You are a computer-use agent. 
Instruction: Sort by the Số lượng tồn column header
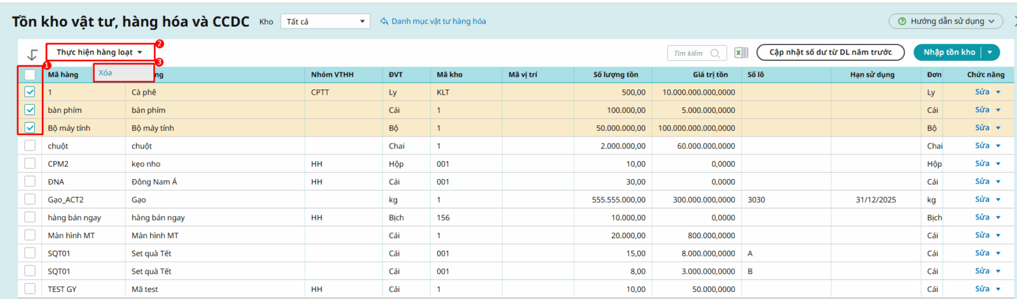[615, 75]
